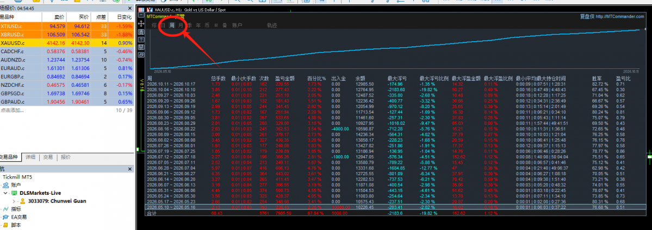652x230 pixels.
Task: Click the four-arrow move panel icon
Action: point(141,24)
